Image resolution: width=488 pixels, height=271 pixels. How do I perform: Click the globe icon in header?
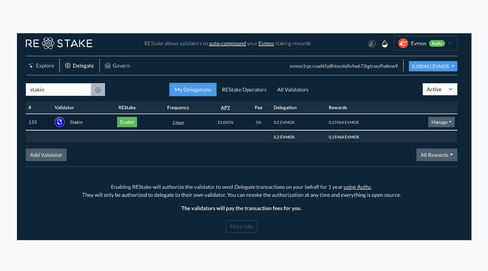[x=372, y=43]
